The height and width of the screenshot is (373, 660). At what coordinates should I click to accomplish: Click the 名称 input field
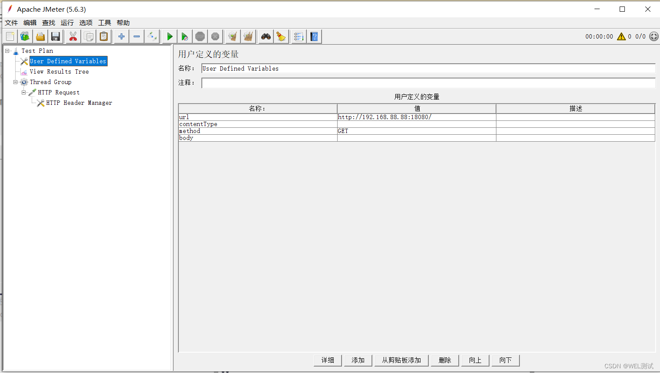tap(428, 68)
